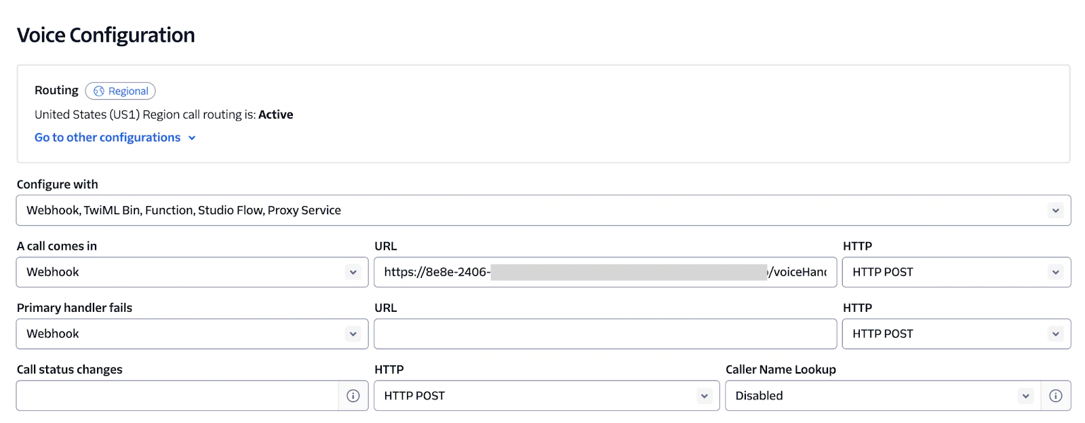The height and width of the screenshot is (423, 1085).
Task: Click the A call comes in label
Action: (57, 246)
